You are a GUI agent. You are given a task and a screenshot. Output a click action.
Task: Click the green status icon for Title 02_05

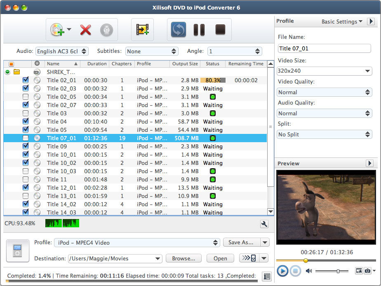213,97
